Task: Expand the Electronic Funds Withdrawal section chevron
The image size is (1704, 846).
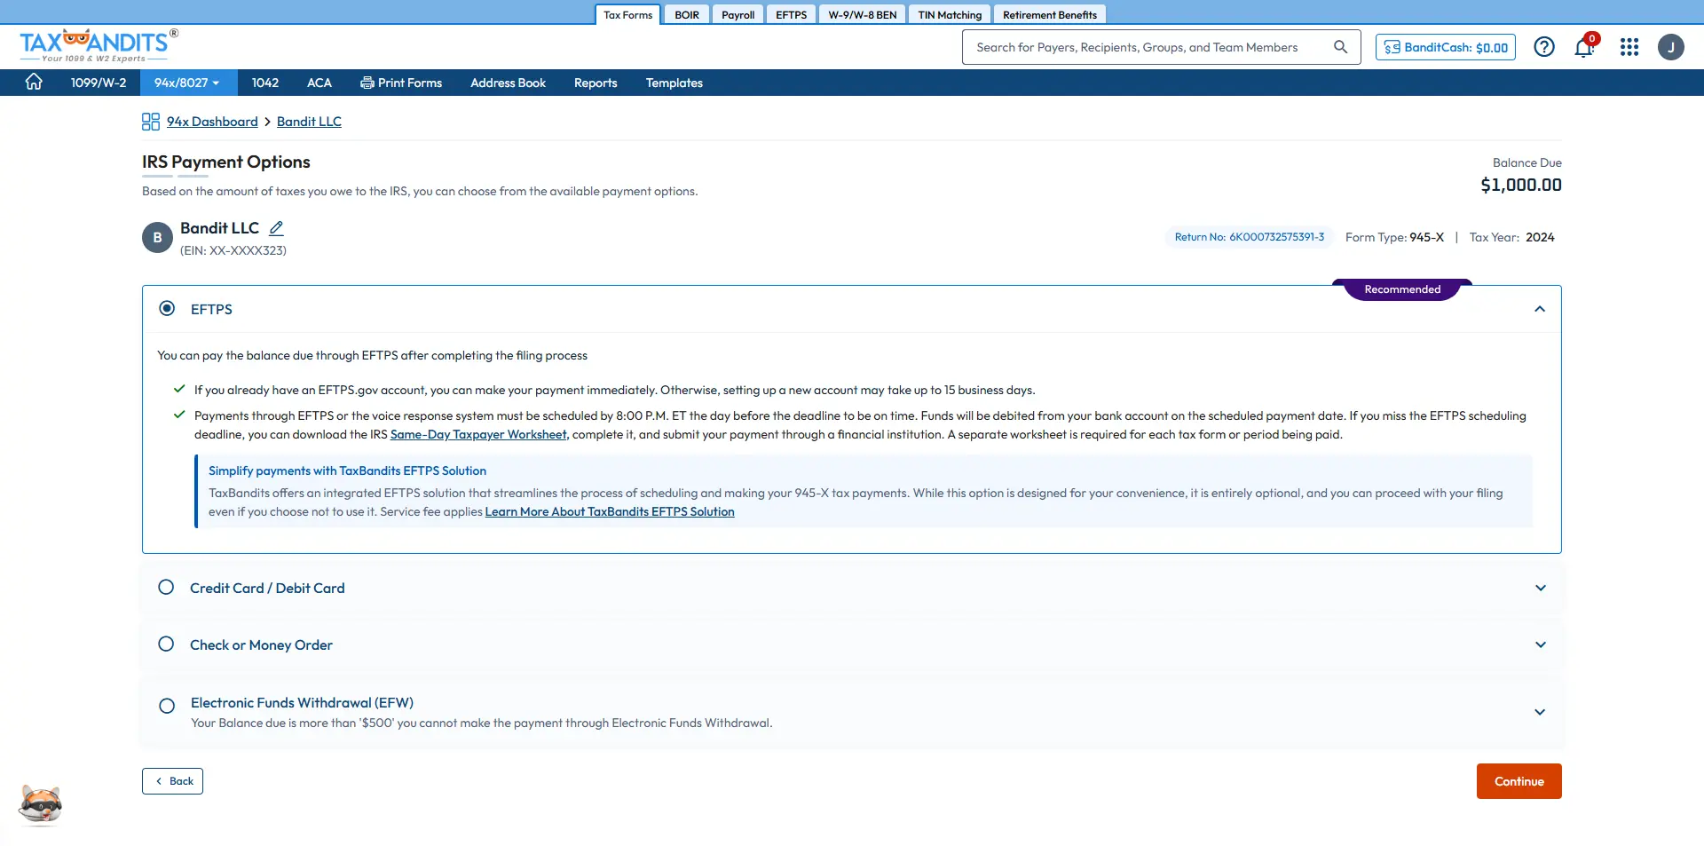Action: [1540, 712]
